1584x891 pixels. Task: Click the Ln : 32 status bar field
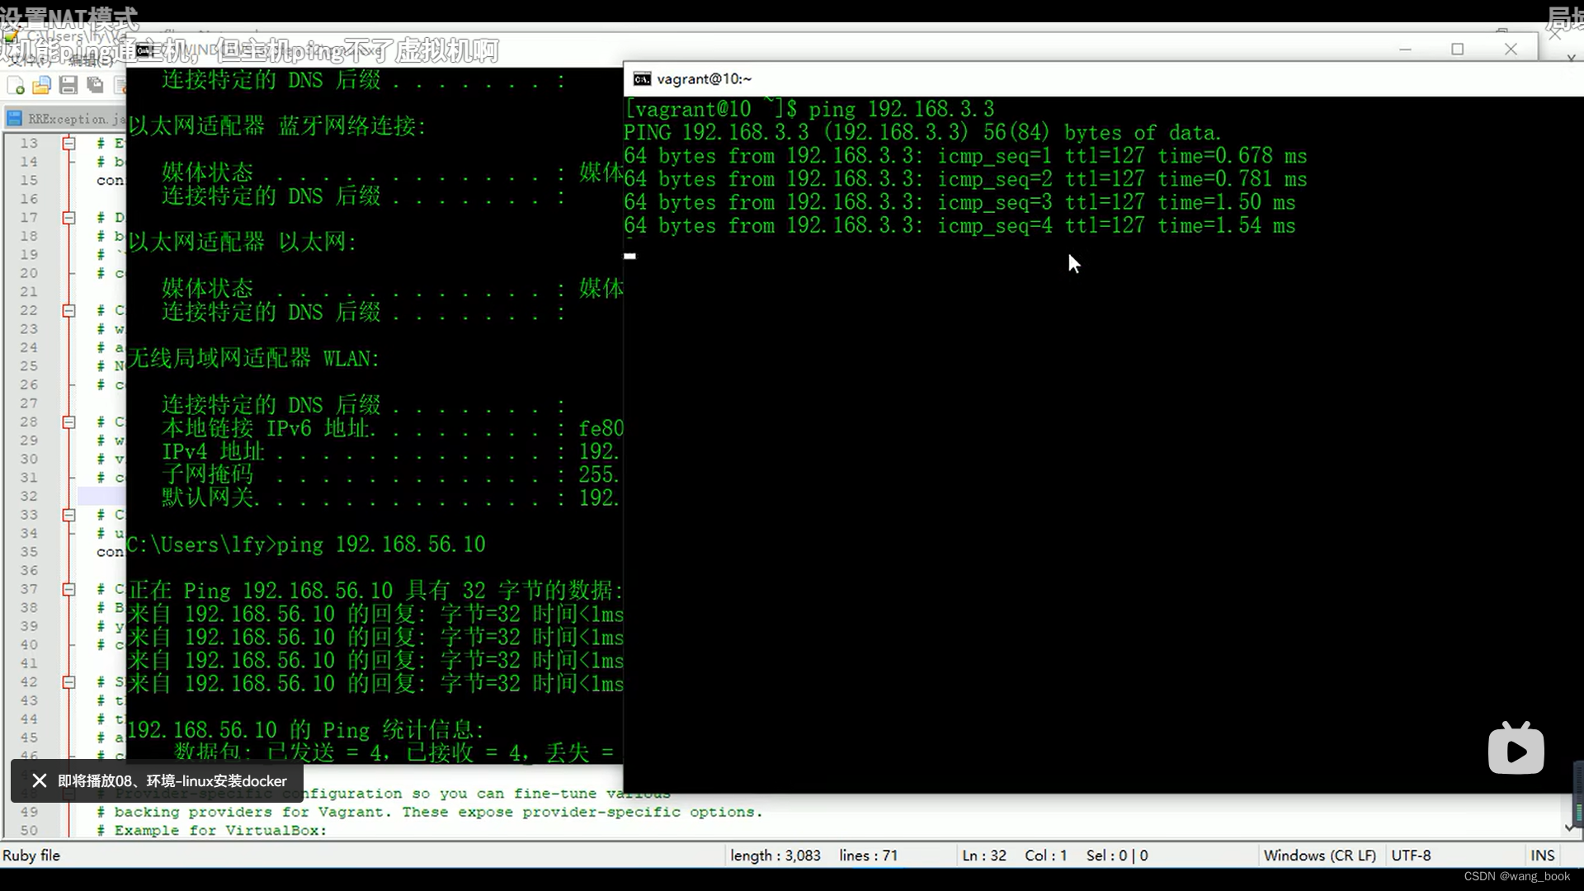click(x=983, y=856)
